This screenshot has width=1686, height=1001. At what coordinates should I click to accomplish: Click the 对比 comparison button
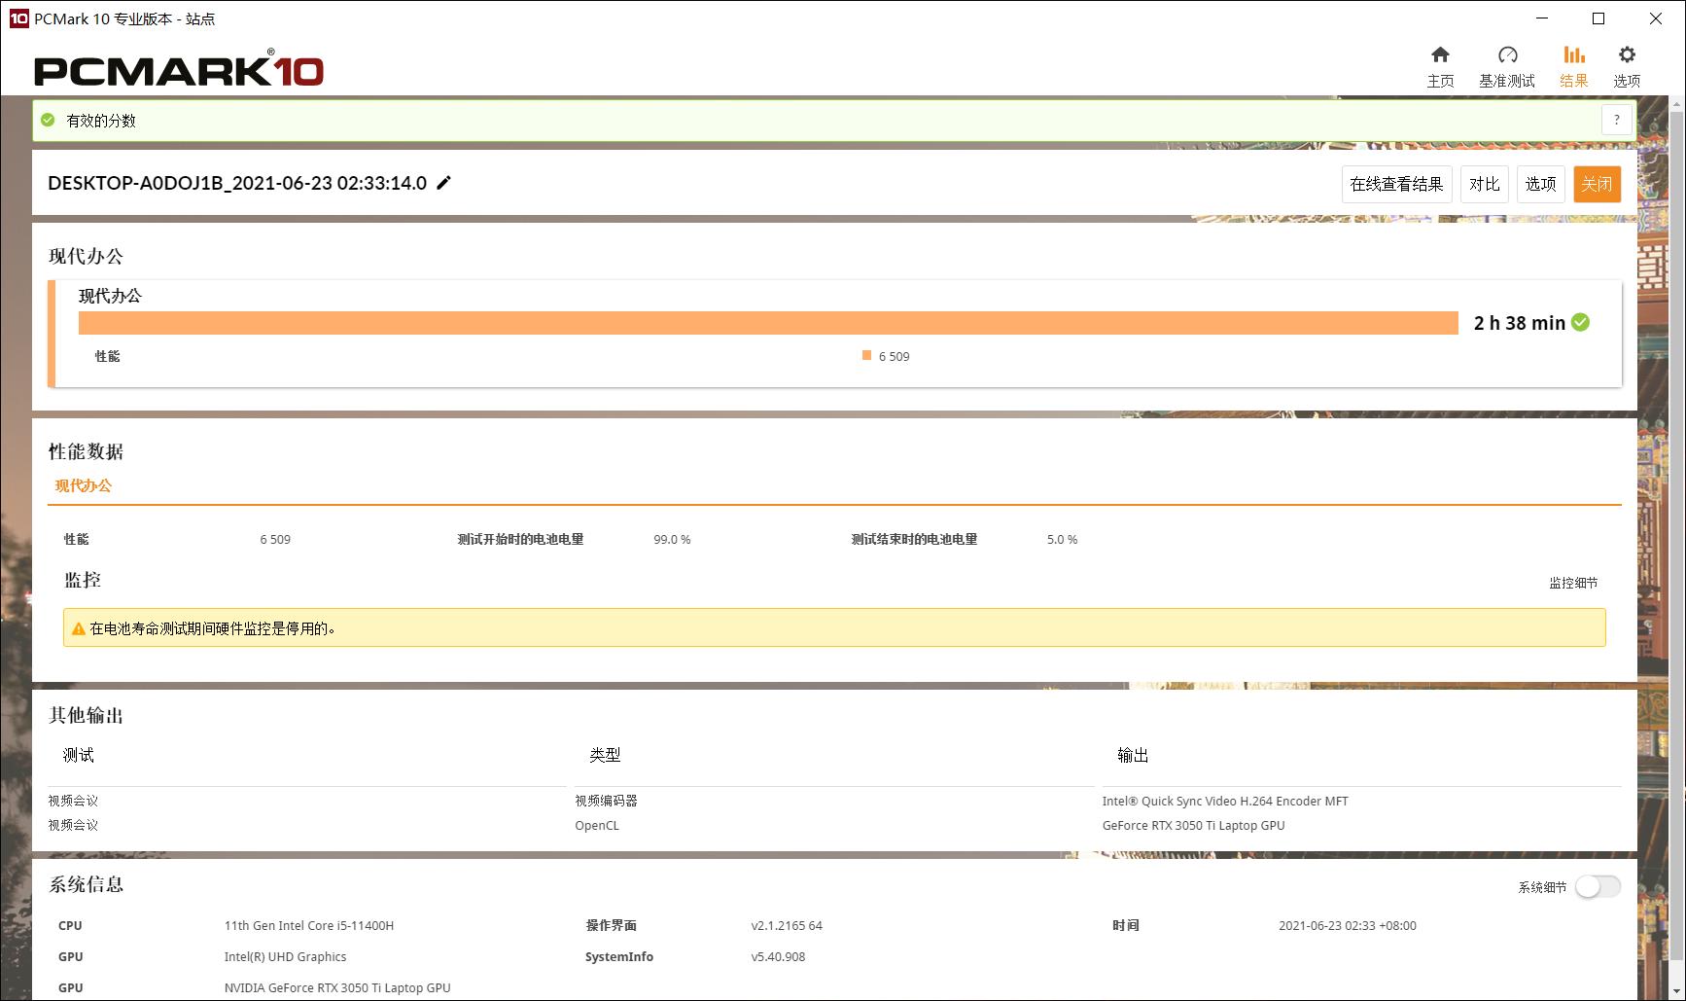(1483, 184)
